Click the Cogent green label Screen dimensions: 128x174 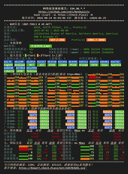[8, 65]
